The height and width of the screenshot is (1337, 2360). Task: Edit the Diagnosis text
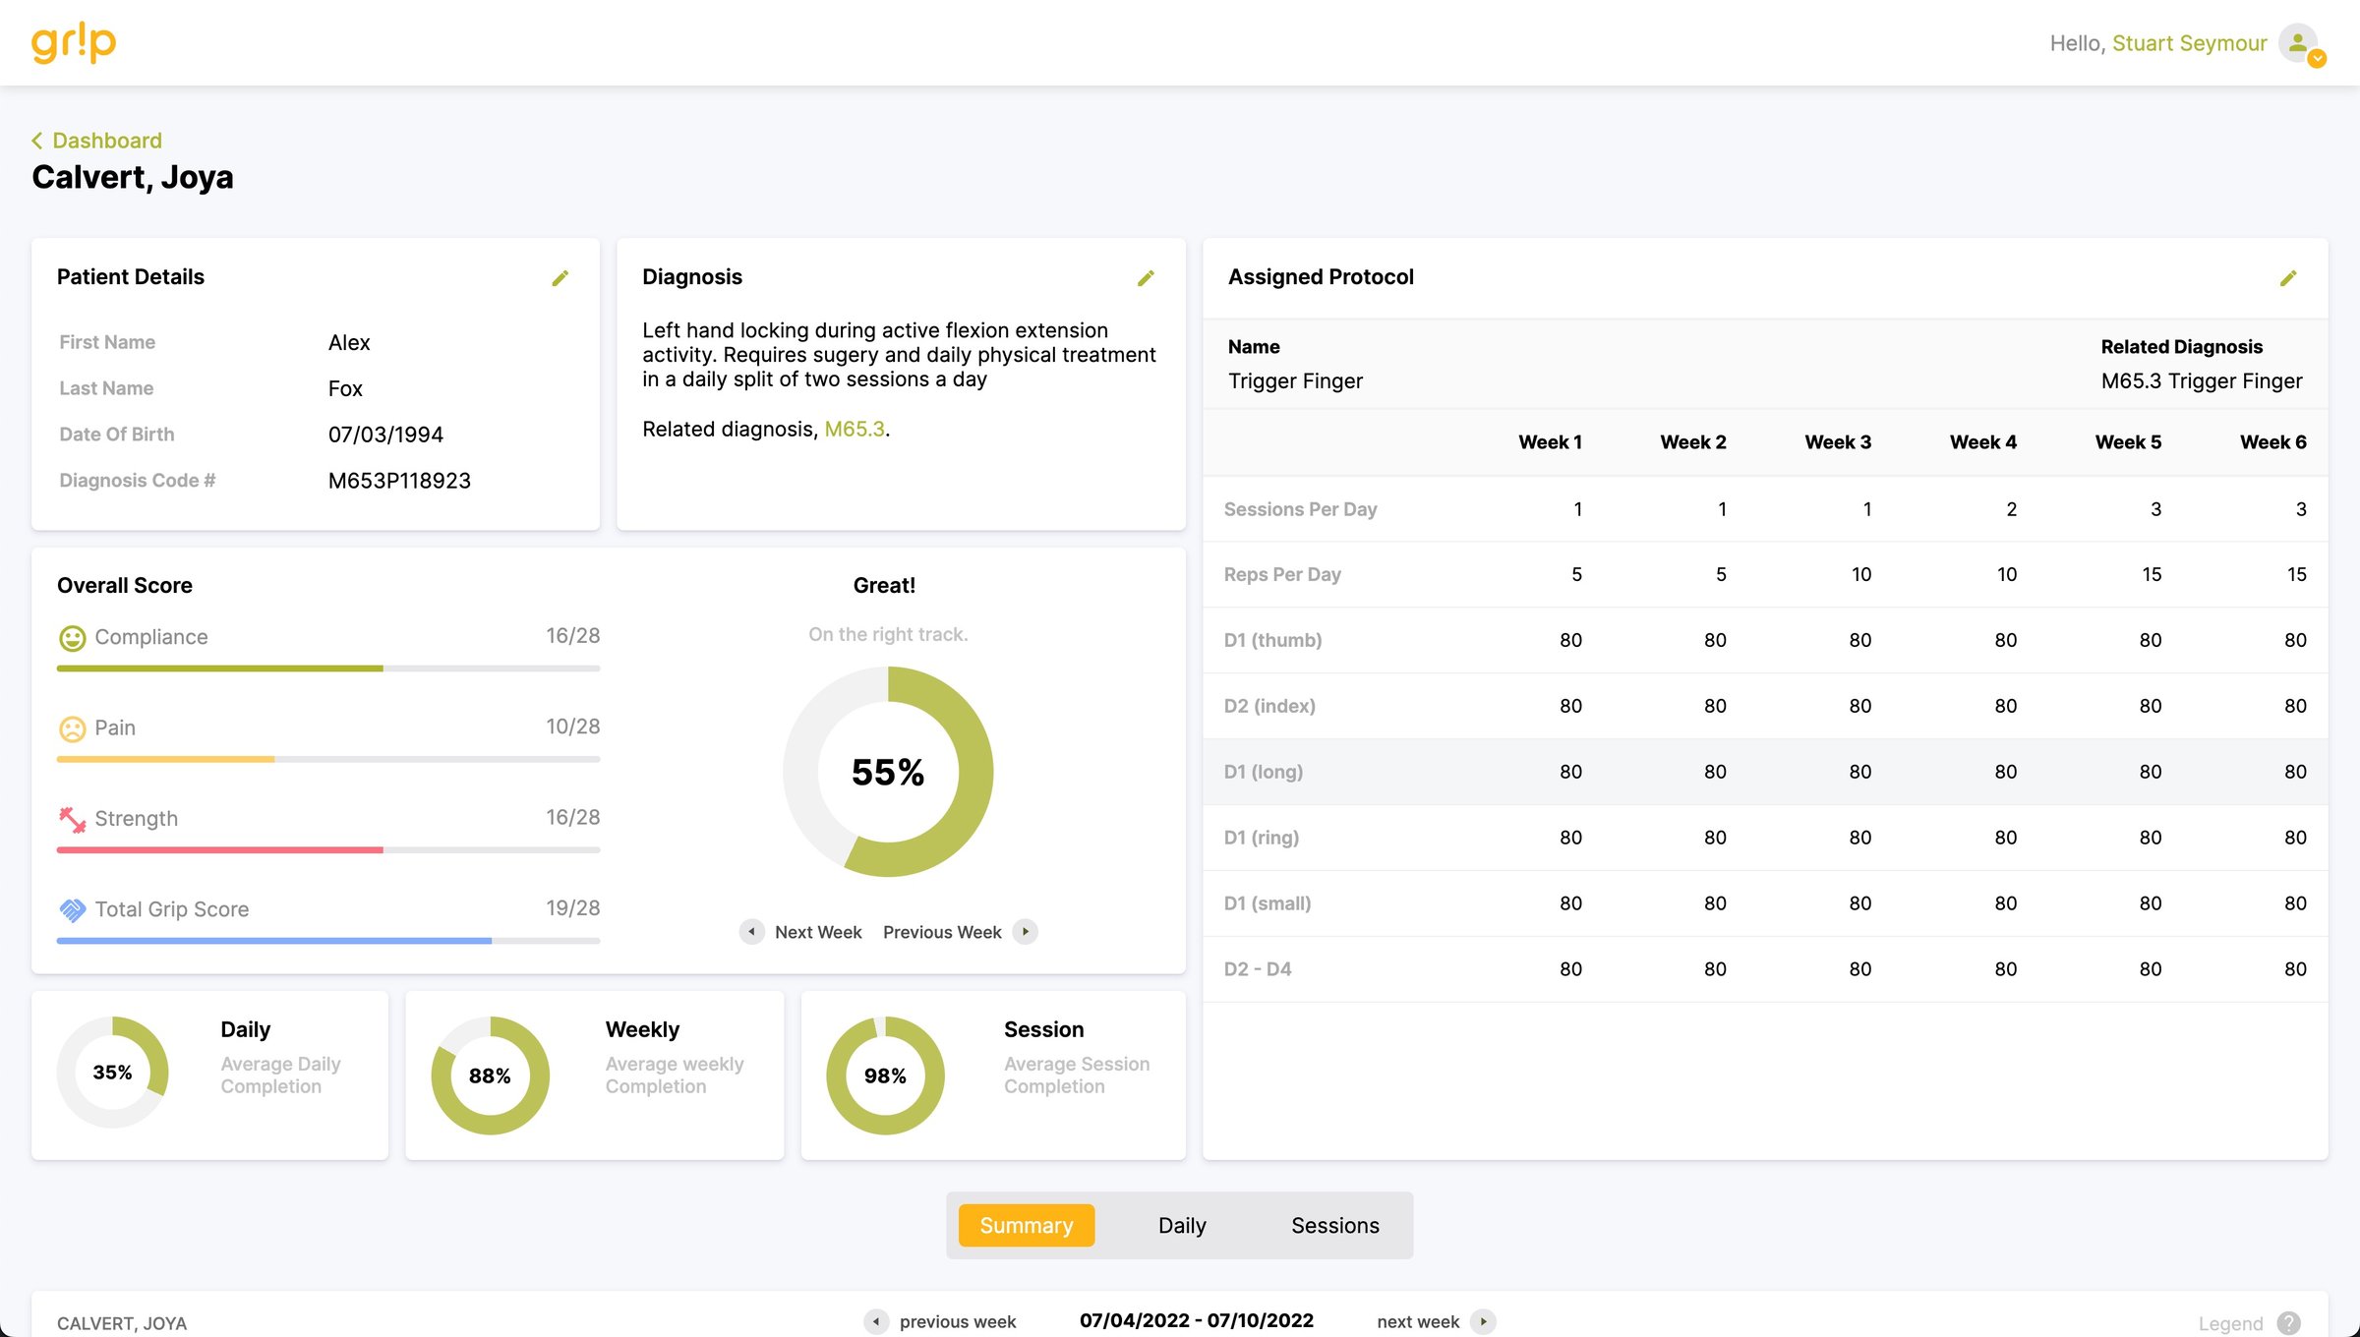coord(1146,278)
